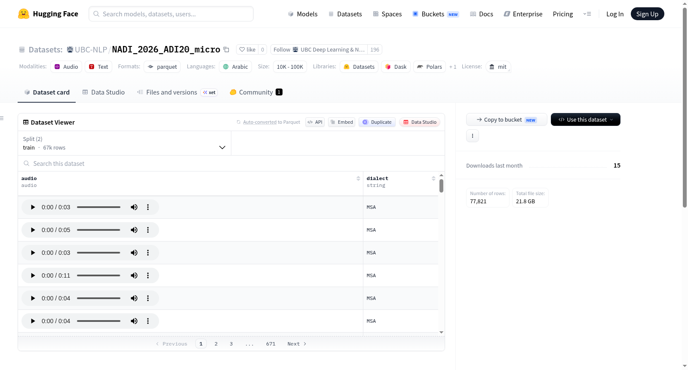Go to Spaces in the top navigation

[x=387, y=14]
